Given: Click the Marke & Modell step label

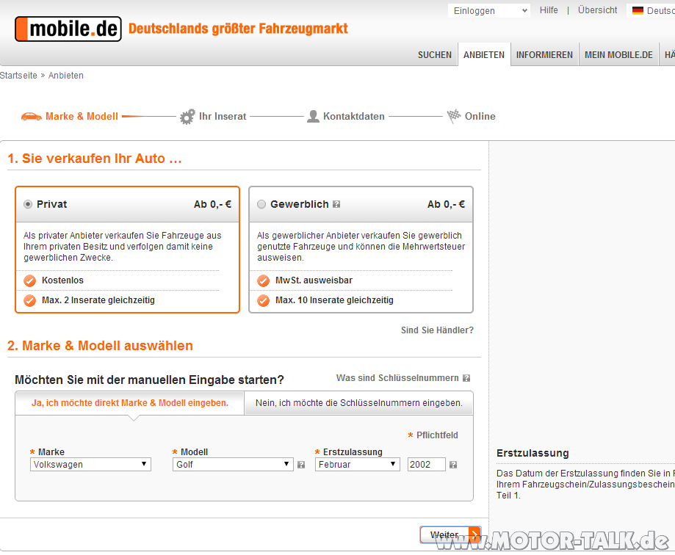Looking at the screenshot, I should pos(82,116).
